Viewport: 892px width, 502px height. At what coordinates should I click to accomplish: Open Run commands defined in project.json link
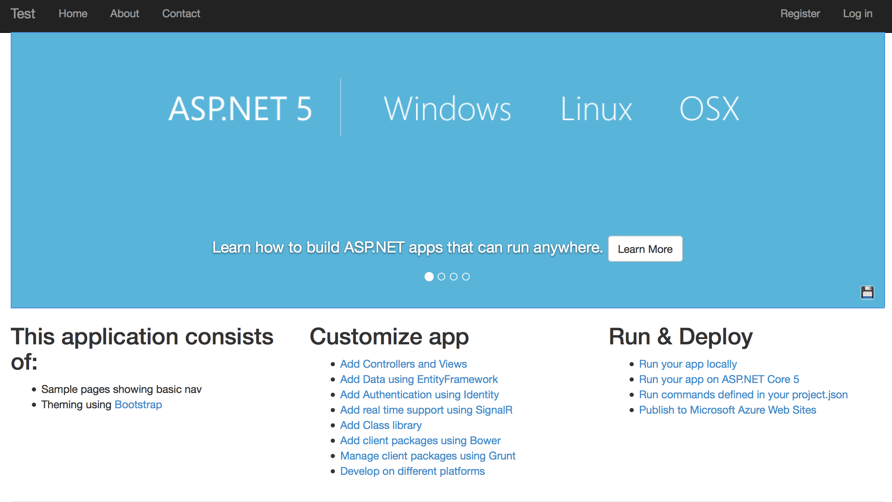click(x=743, y=394)
